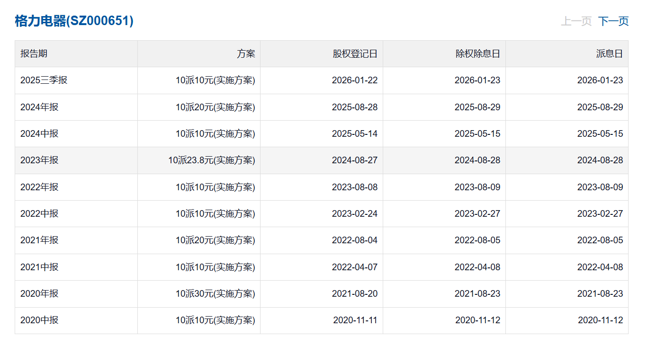Click the highlighted 2023年报 row
The width and height of the screenshot is (648, 345).
[x=39, y=160]
